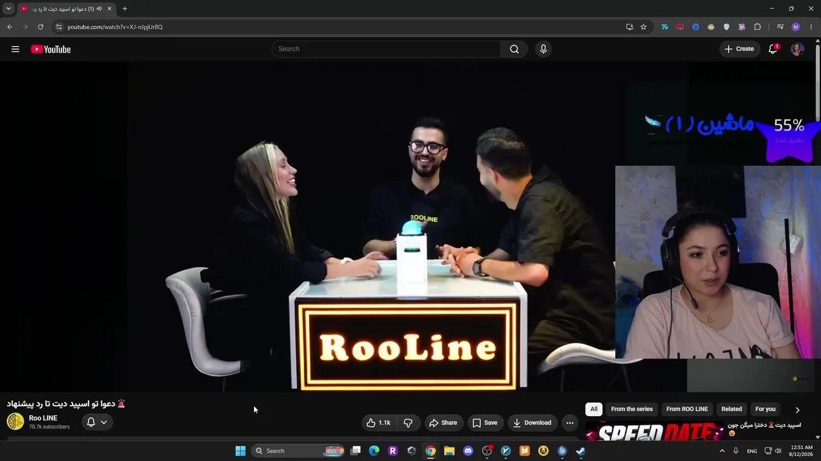
Task: Open the shield extension icon in toolbar
Action: pos(726,27)
